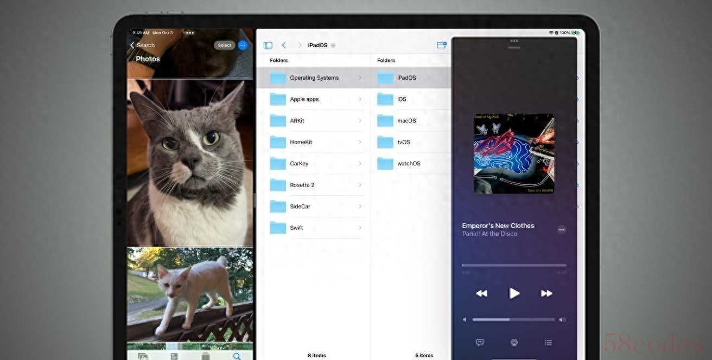Show the Up Next queue list

pos(548,342)
